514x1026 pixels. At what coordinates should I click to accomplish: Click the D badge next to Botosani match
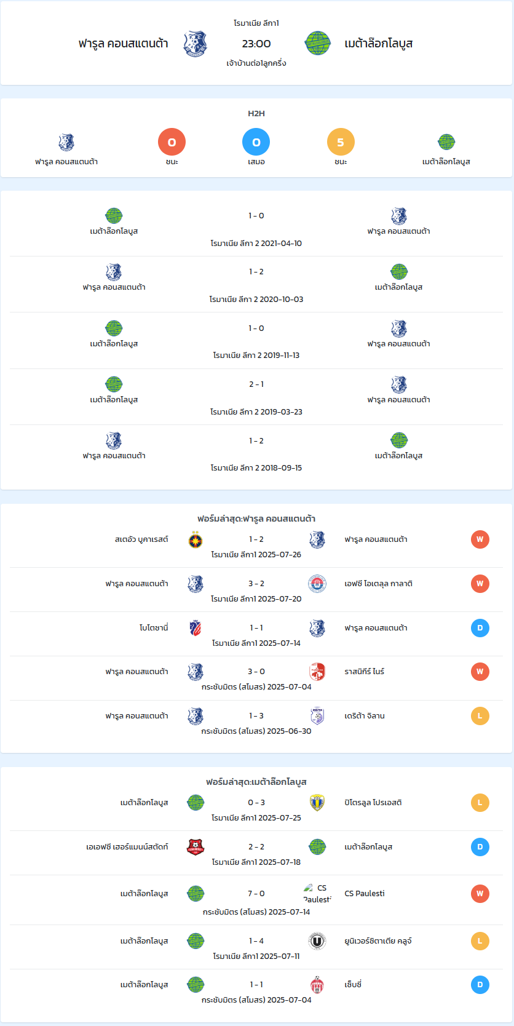[x=480, y=628]
